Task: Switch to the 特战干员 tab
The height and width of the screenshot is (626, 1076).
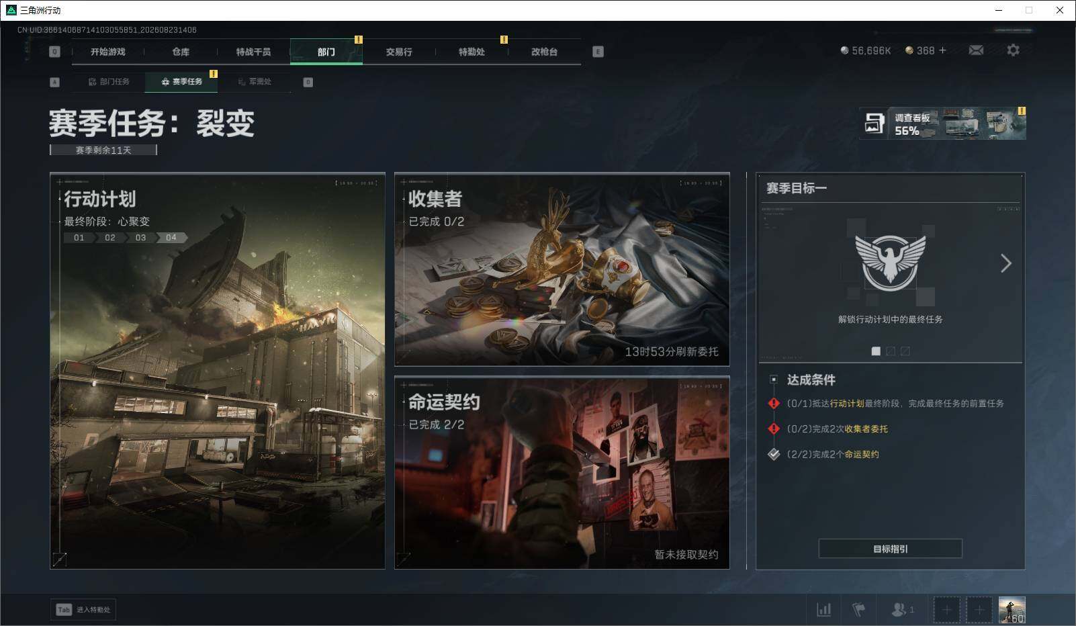Action: (253, 52)
